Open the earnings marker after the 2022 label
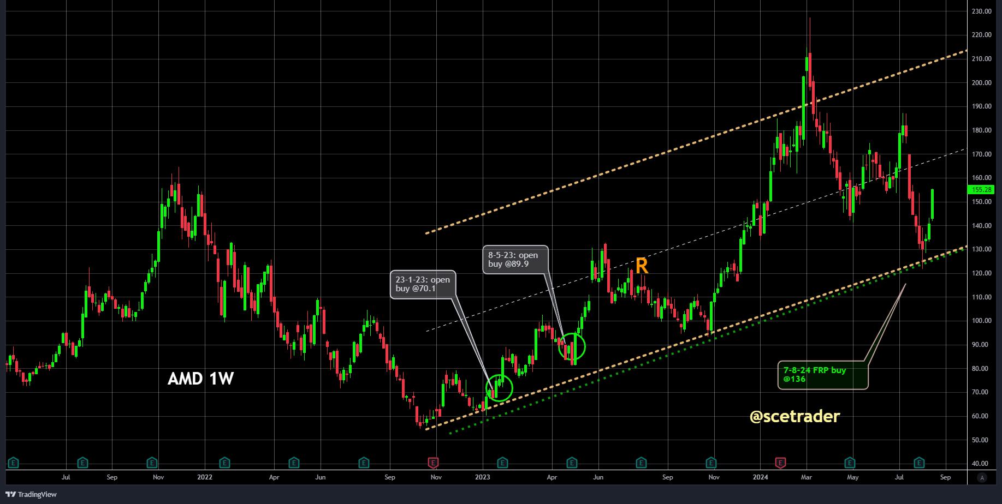Image resolution: width=1002 pixels, height=504 pixels. (224, 463)
